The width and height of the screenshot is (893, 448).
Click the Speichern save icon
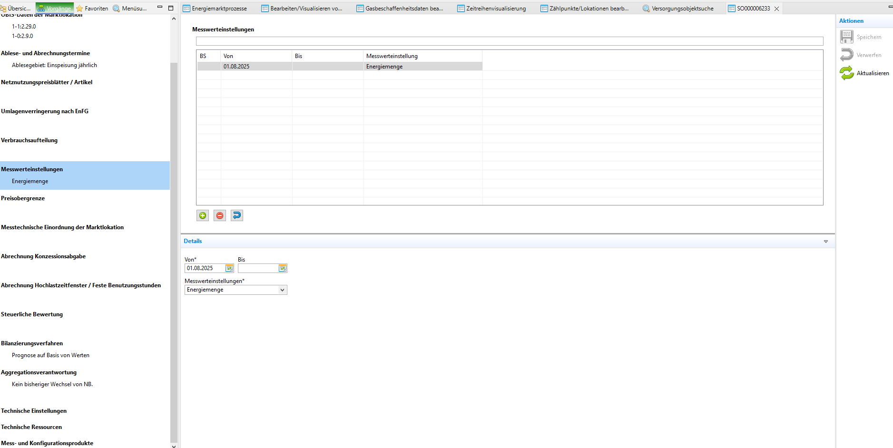click(847, 37)
